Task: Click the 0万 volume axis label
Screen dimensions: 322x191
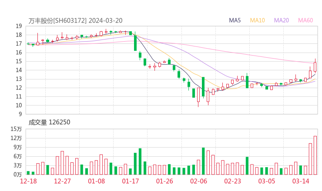Action: pos(18,175)
